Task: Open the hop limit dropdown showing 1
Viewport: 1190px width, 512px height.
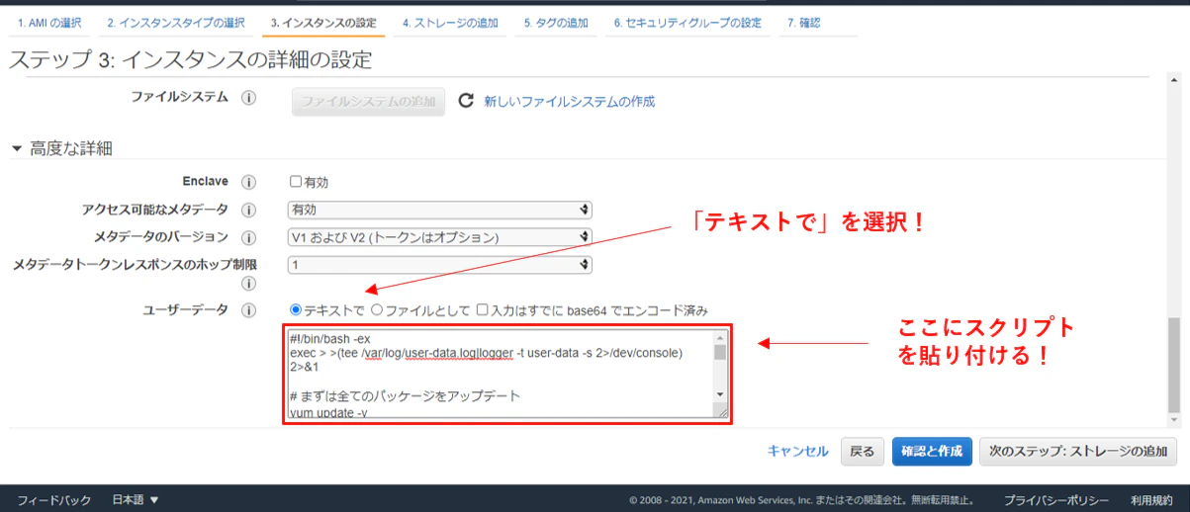Action: point(439,265)
